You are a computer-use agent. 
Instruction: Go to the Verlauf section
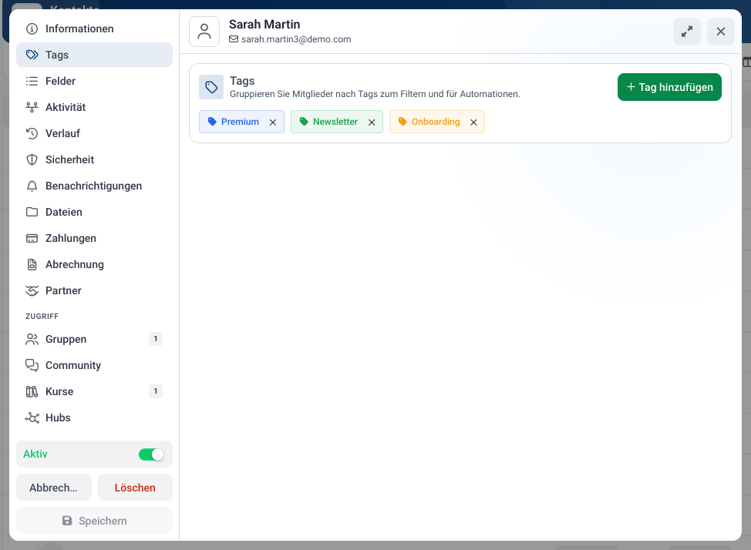[94, 133]
